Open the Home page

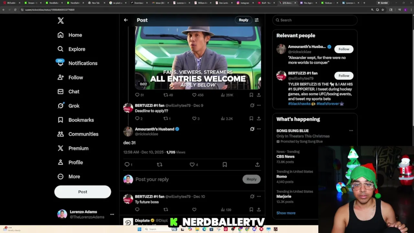(x=70, y=35)
